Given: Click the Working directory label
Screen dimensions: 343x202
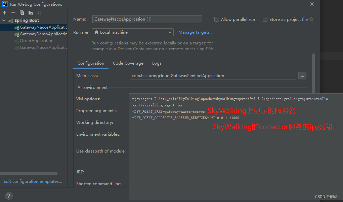Looking at the screenshot, I should tap(94, 123).
